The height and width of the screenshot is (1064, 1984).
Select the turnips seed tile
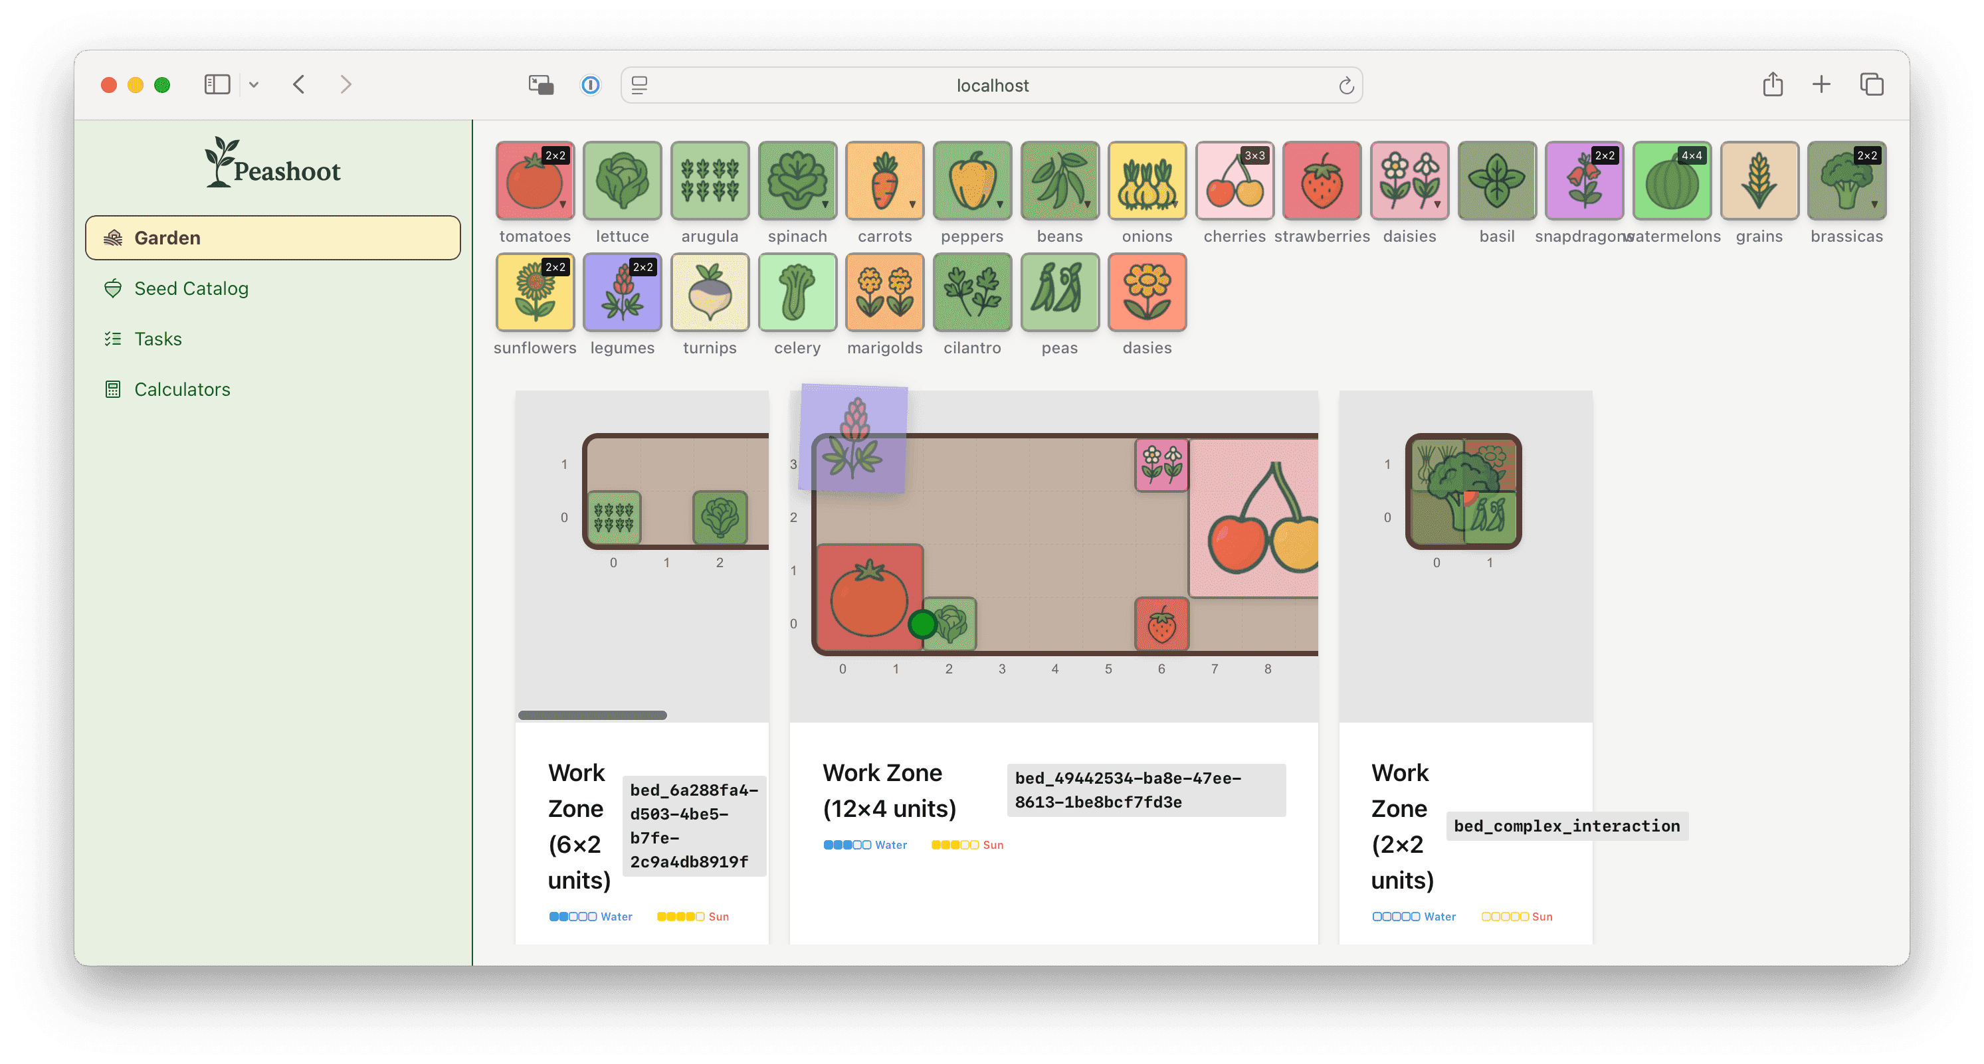pos(710,292)
